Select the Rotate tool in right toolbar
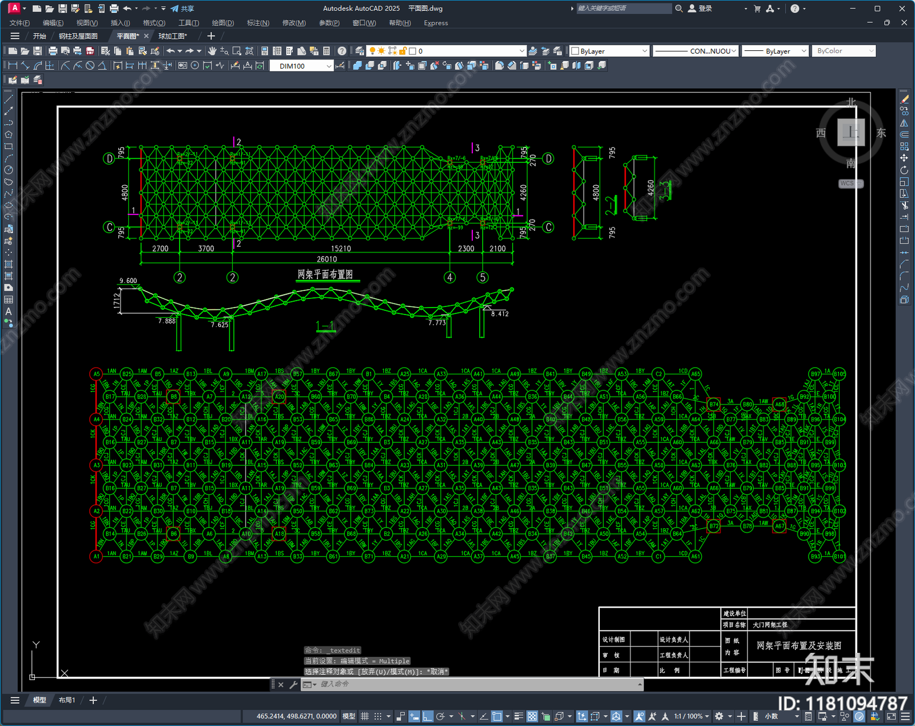Image resolution: width=915 pixels, height=726 pixels. (904, 170)
